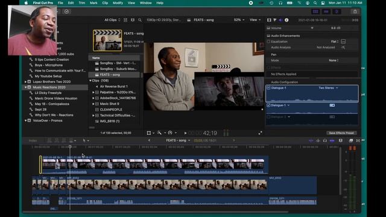
Task: Connect clip to primary storyline icon
Action: (x=49, y=140)
